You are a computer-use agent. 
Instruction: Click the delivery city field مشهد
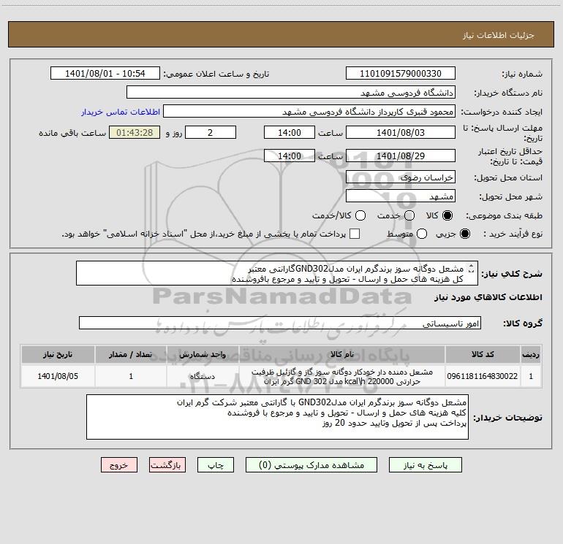tap(401, 196)
